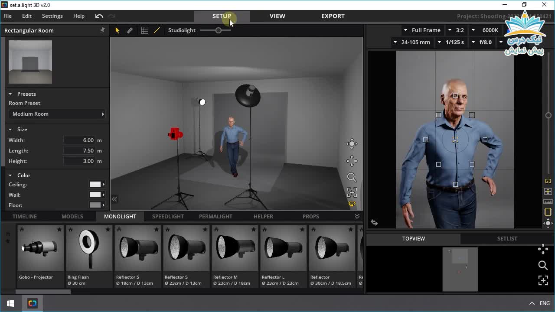Image resolution: width=555 pixels, height=312 pixels.
Task: Pin the Rectangular Room panel
Action: pyautogui.click(x=102, y=30)
